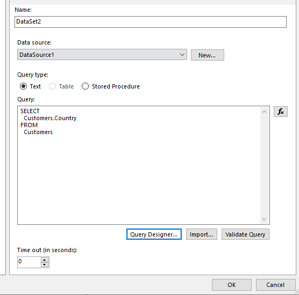This screenshot has height=295, width=299.
Task: Open the Query Designer
Action: (x=154, y=234)
